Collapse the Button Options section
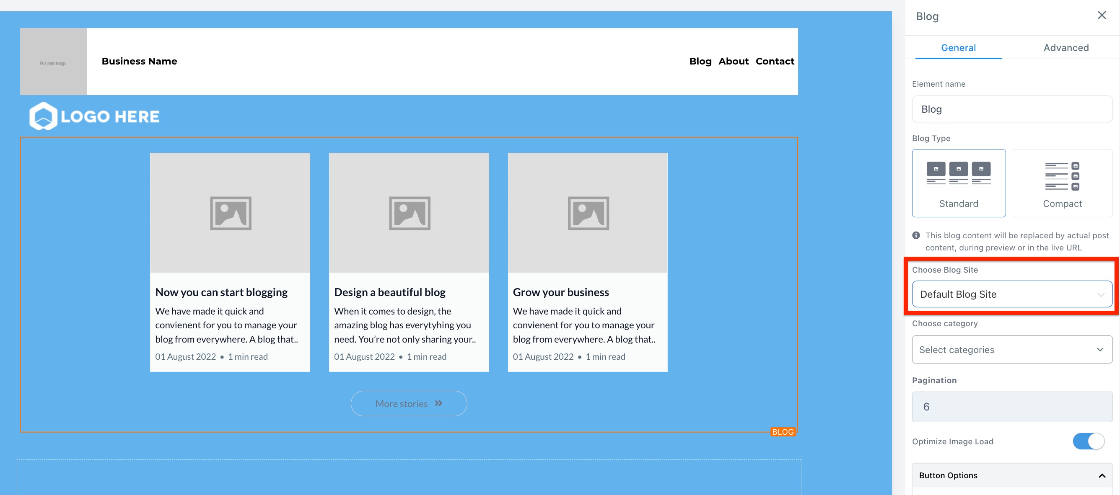Screen dimensions: 1120x495 click(1101, 475)
